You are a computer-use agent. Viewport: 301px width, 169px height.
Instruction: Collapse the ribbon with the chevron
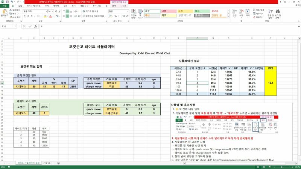[299, 21]
